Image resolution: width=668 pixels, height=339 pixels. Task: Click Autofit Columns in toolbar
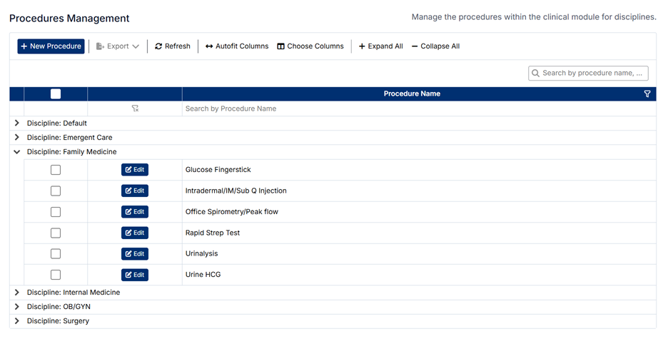point(237,46)
